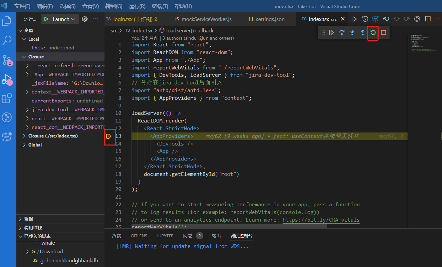Click the breakpoint glyph on line 13
This screenshot has height=267, width=442.
(x=108, y=136)
